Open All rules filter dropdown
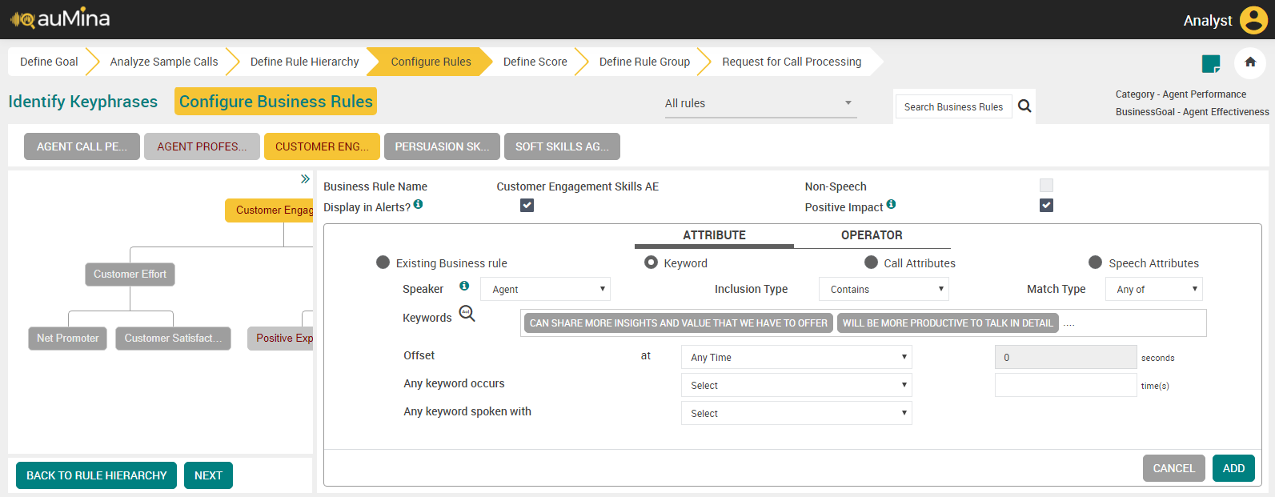The height and width of the screenshot is (497, 1275). 760,103
